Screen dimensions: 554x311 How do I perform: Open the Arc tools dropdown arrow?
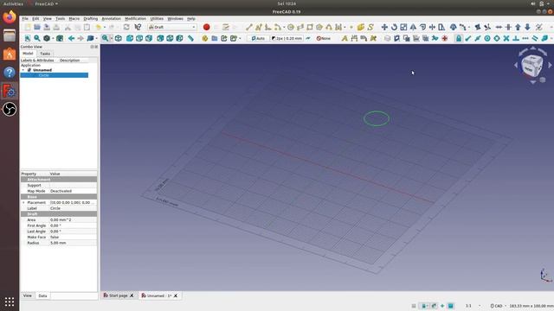(x=284, y=27)
